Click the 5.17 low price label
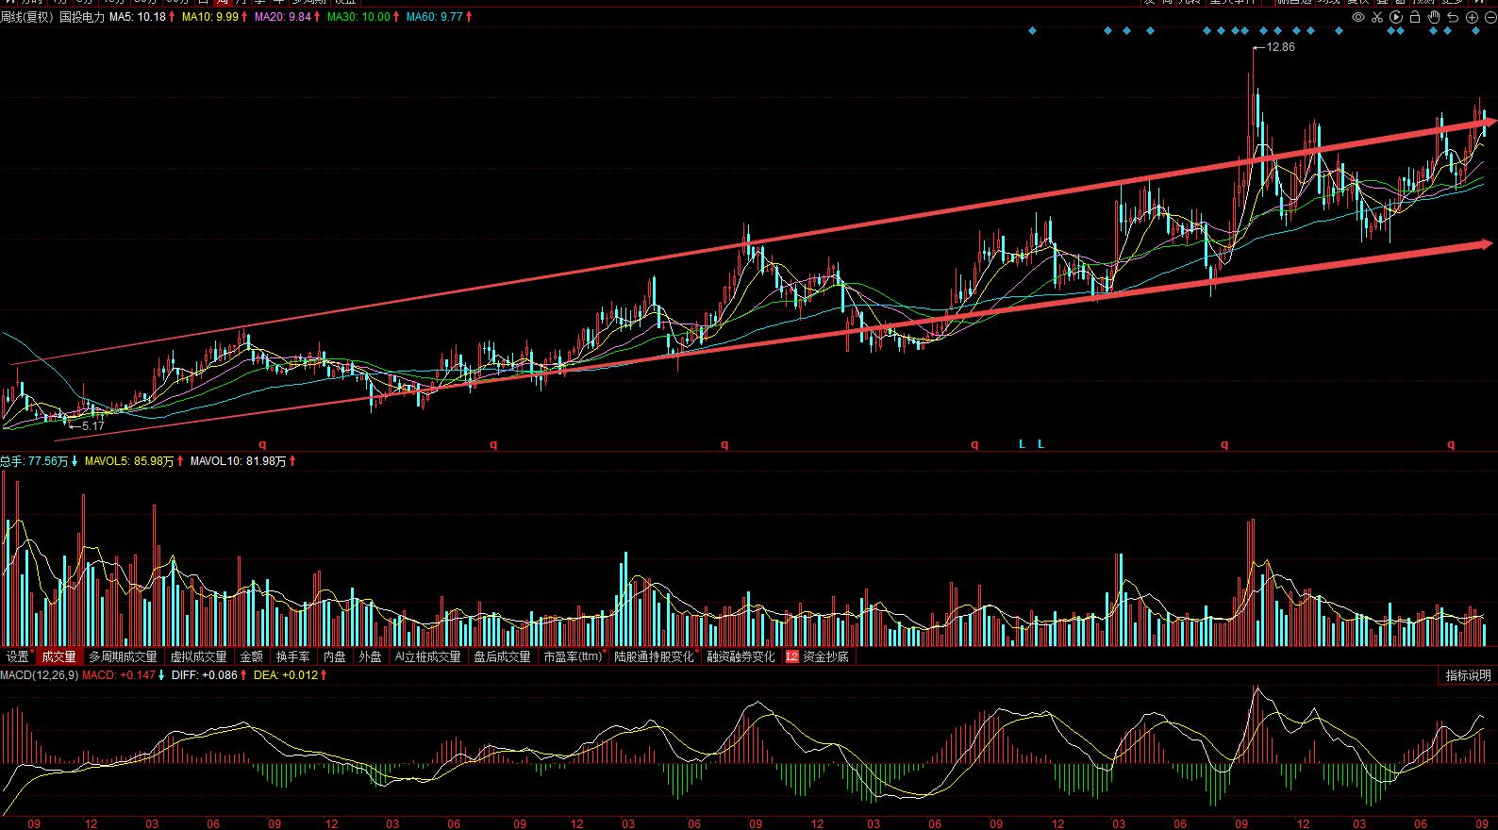 pos(93,426)
